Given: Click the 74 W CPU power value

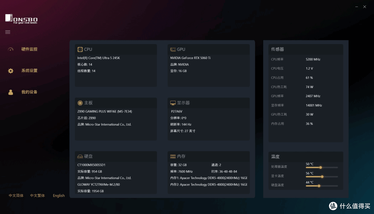Looking at the screenshot, I should pyautogui.click(x=310, y=87).
